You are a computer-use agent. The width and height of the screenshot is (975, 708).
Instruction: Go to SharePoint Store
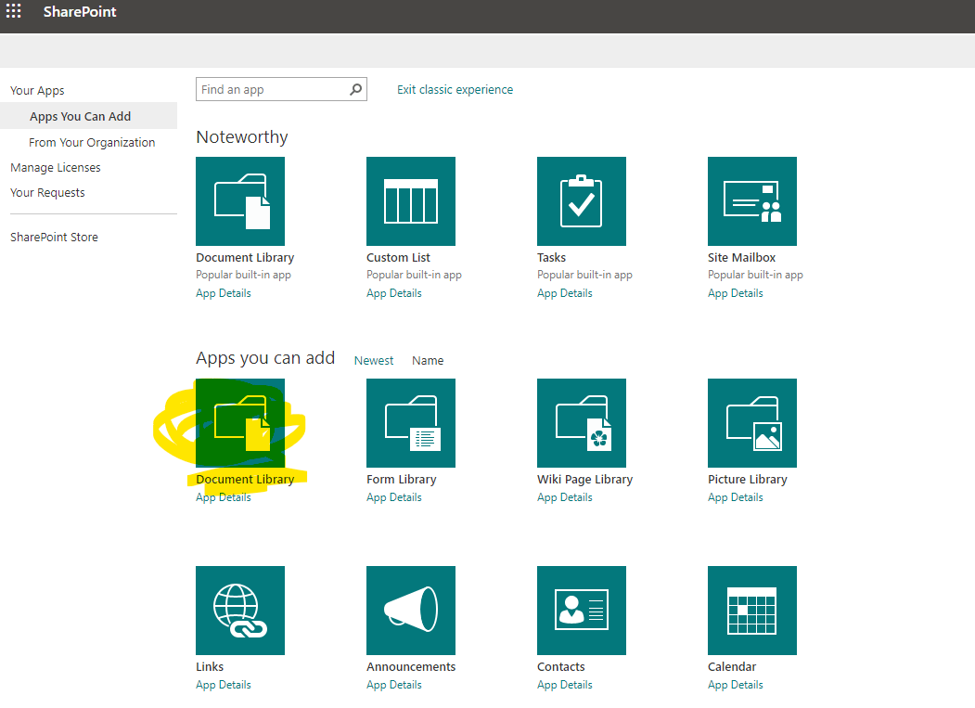(54, 237)
